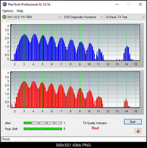Open the Q-Check TA Test dropdown
The image size is (147, 148).
click(x=125, y=17)
